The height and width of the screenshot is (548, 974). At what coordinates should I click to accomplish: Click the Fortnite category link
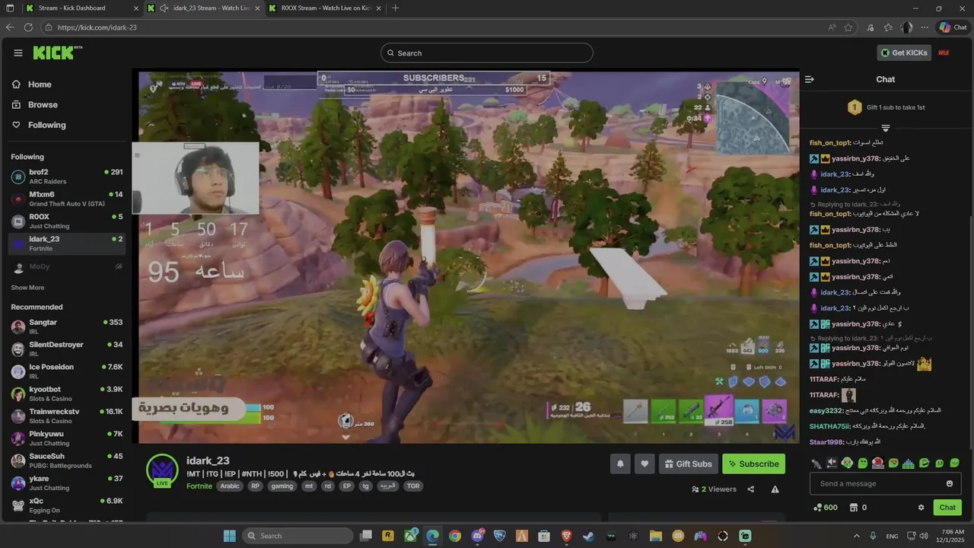(199, 486)
